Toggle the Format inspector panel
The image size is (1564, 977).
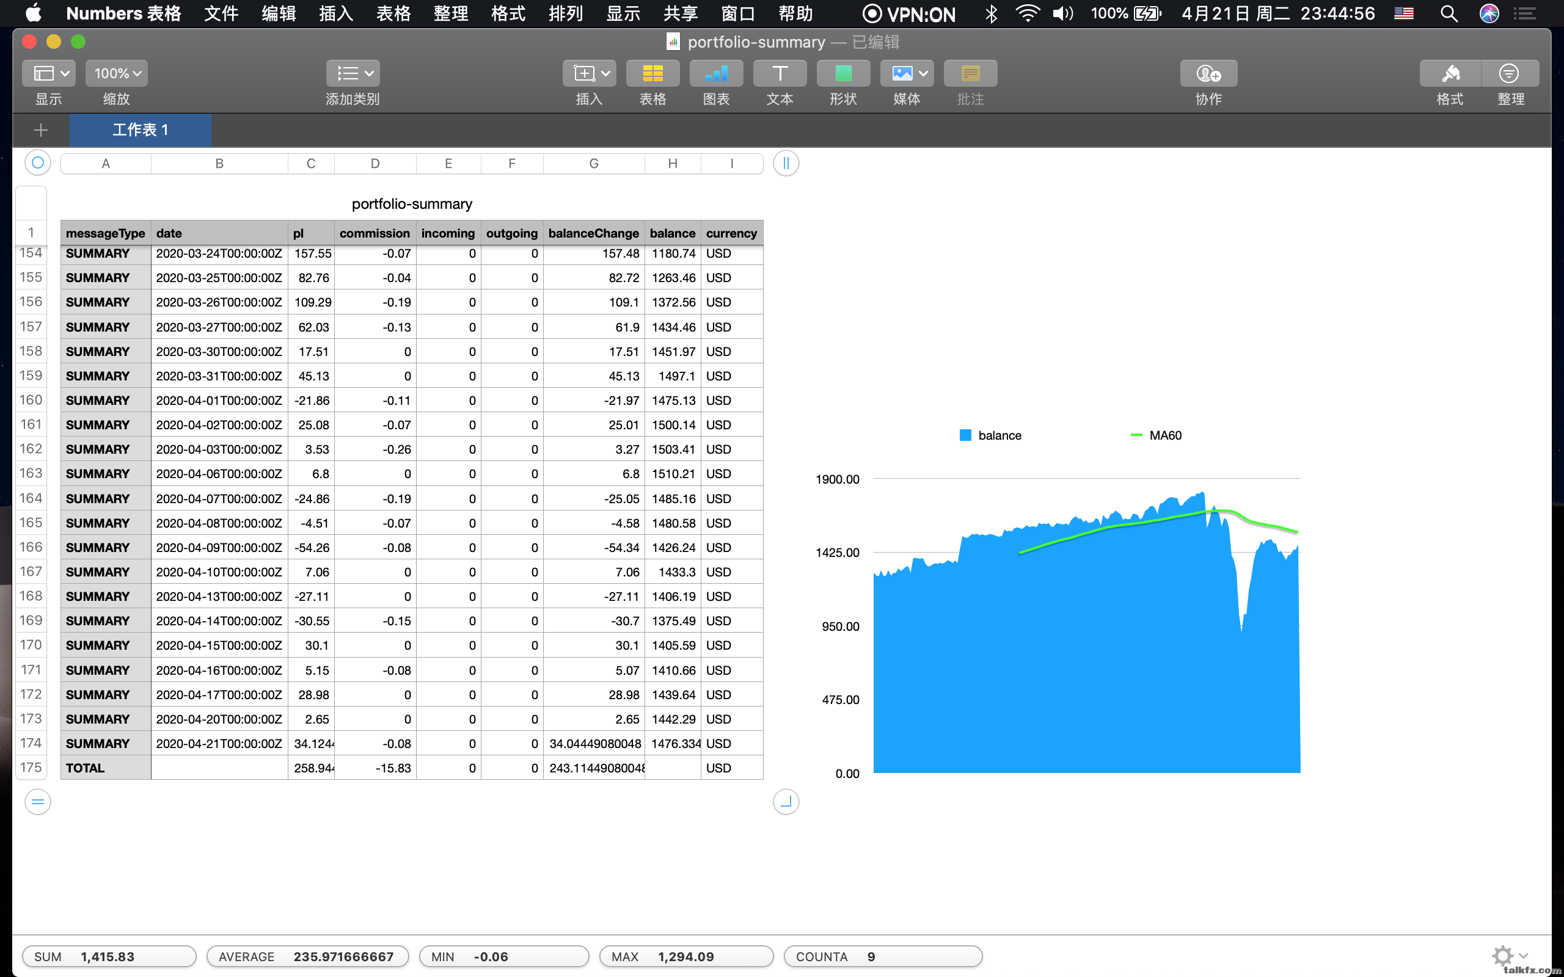pos(1450,73)
